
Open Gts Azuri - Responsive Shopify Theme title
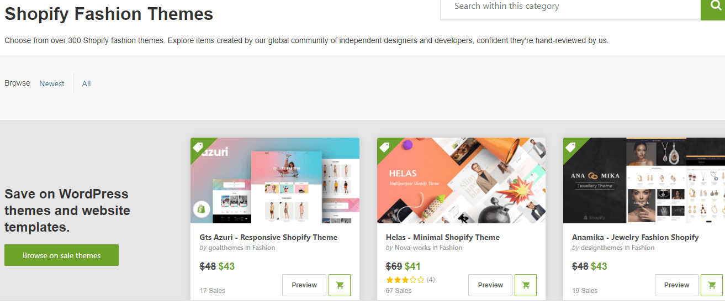(x=268, y=237)
